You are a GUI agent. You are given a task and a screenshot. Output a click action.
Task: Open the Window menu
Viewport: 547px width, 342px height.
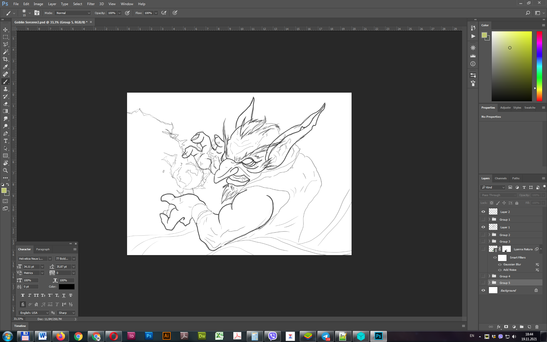coord(127,4)
